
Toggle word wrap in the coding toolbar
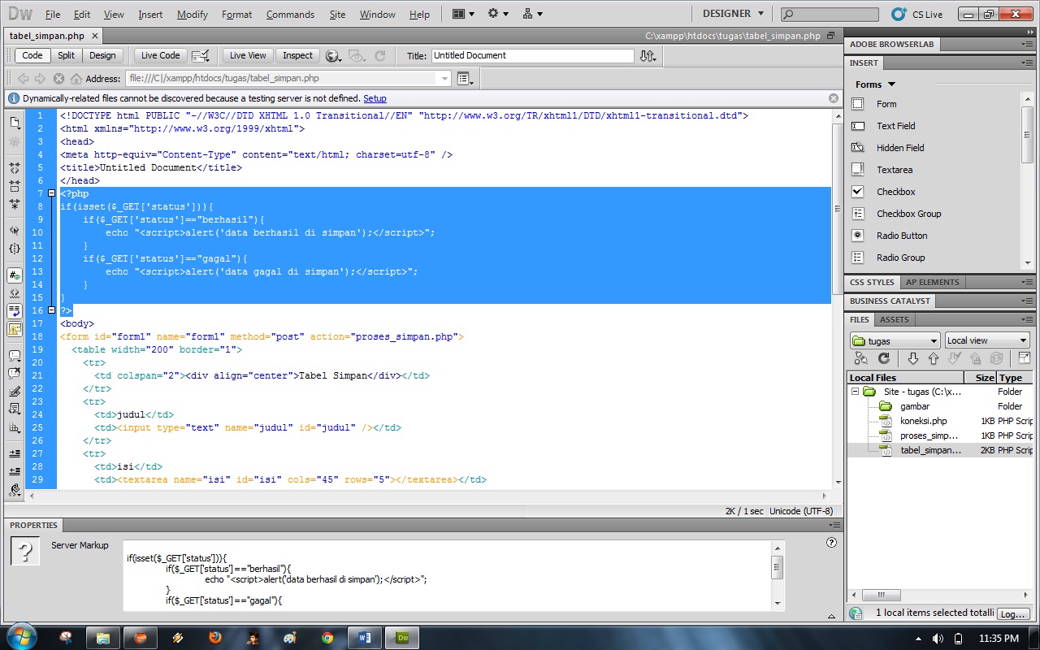coord(15,310)
